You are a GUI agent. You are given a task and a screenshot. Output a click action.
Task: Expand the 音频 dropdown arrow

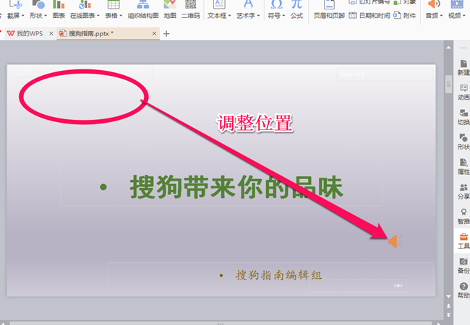pyautogui.click(x=441, y=16)
